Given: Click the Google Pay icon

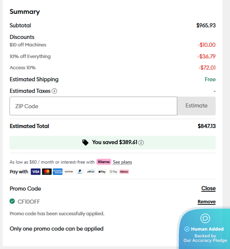Looking at the screenshot, I should [x=113, y=172].
